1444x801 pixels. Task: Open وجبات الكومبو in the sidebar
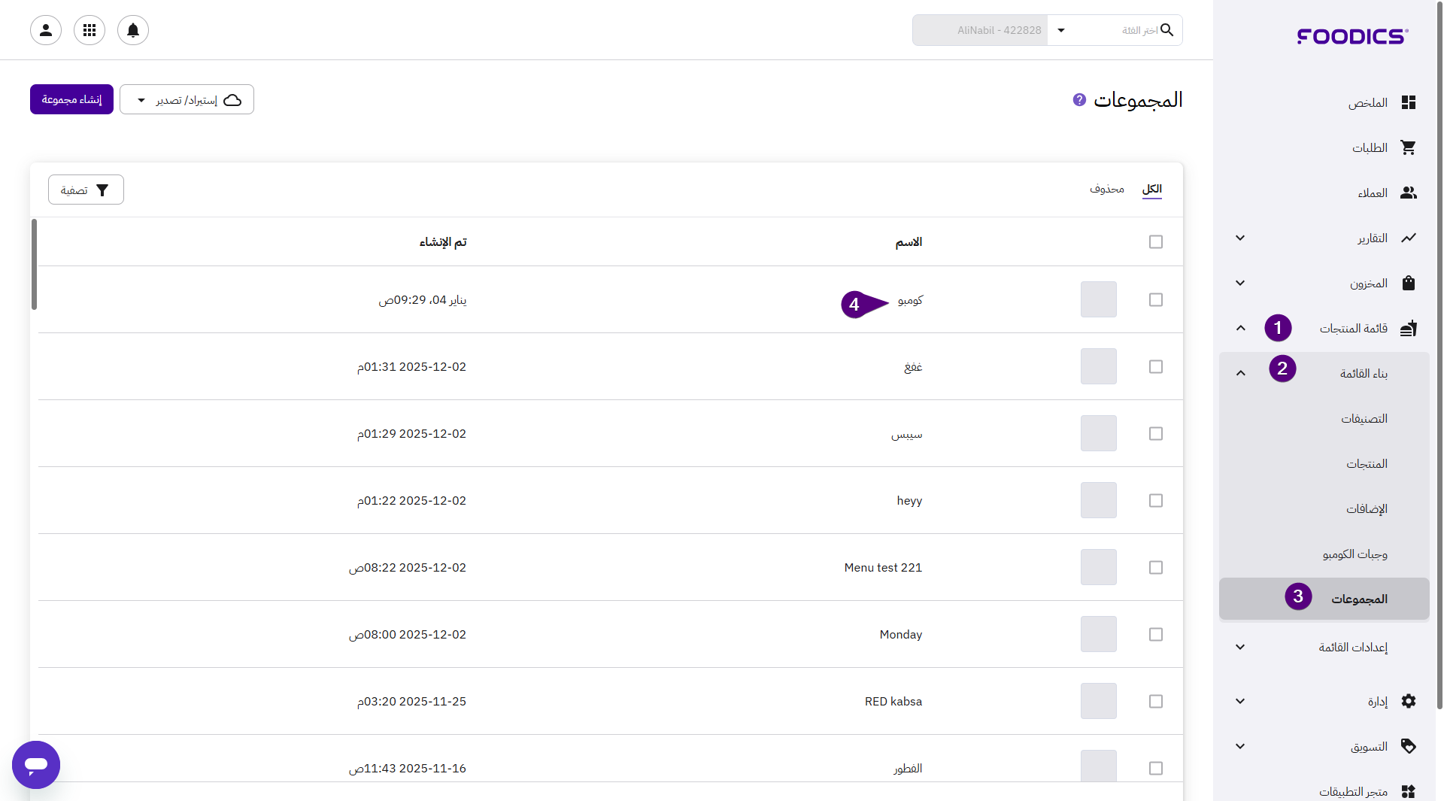point(1355,554)
